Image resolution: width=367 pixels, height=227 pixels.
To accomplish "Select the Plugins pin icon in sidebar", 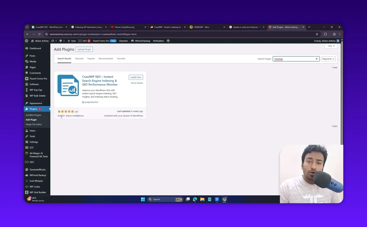I will pyautogui.click(x=27, y=109).
